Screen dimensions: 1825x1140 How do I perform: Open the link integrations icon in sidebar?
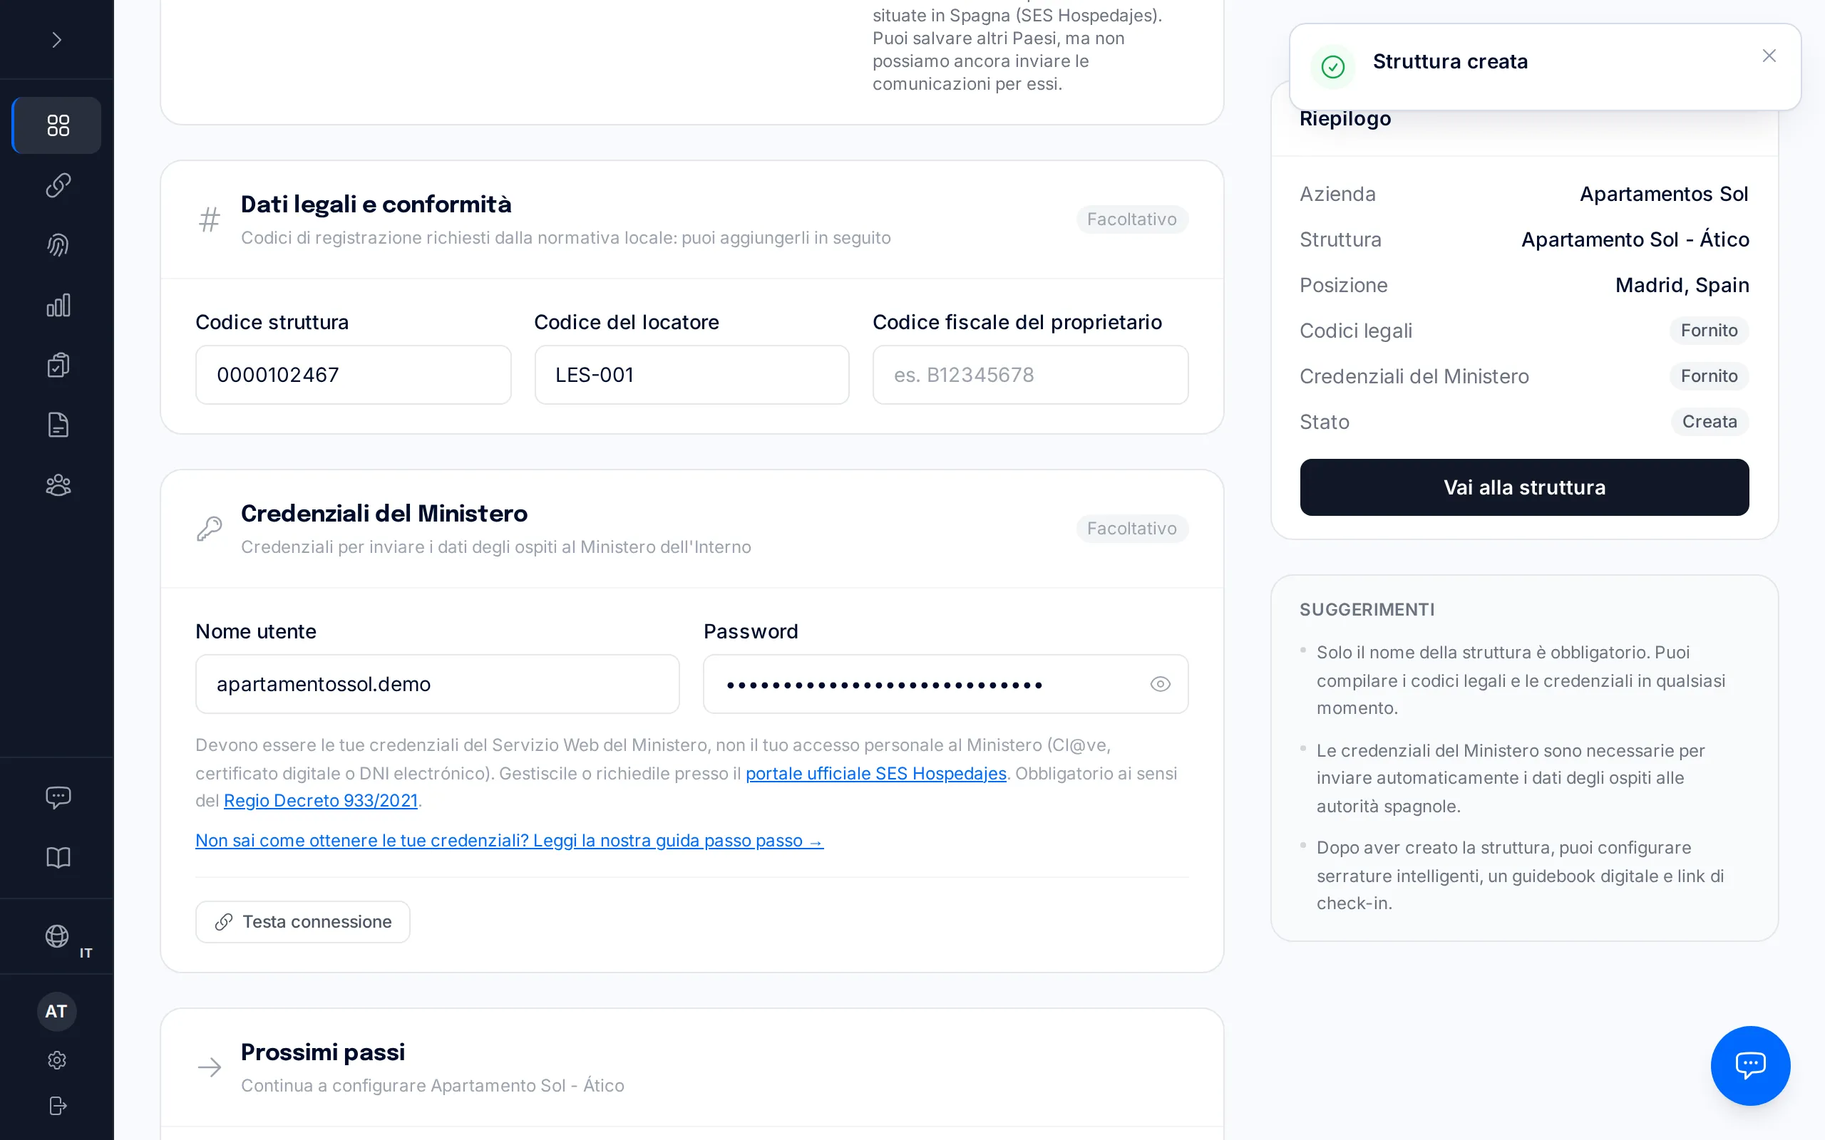coord(57,185)
